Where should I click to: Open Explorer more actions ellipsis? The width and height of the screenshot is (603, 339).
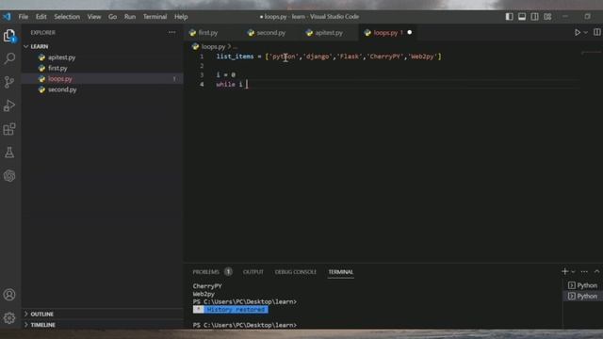[171, 33]
